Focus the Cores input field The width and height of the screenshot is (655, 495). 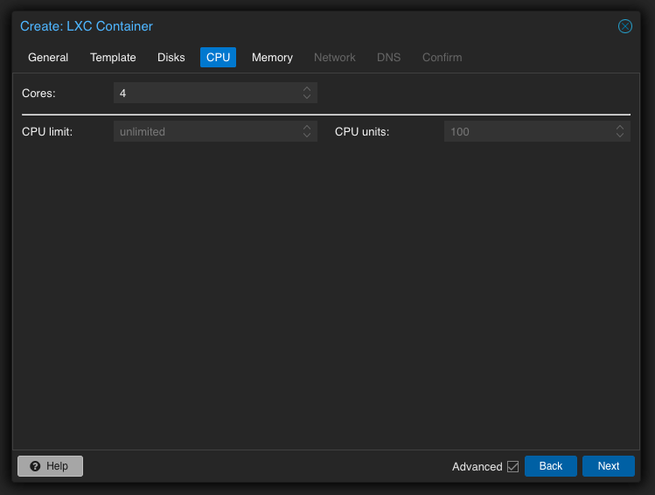tap(206, 93)
